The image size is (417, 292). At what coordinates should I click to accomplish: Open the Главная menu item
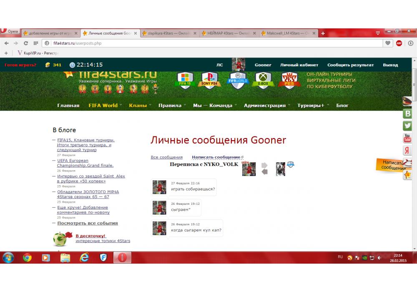click(x=68, y=105)
